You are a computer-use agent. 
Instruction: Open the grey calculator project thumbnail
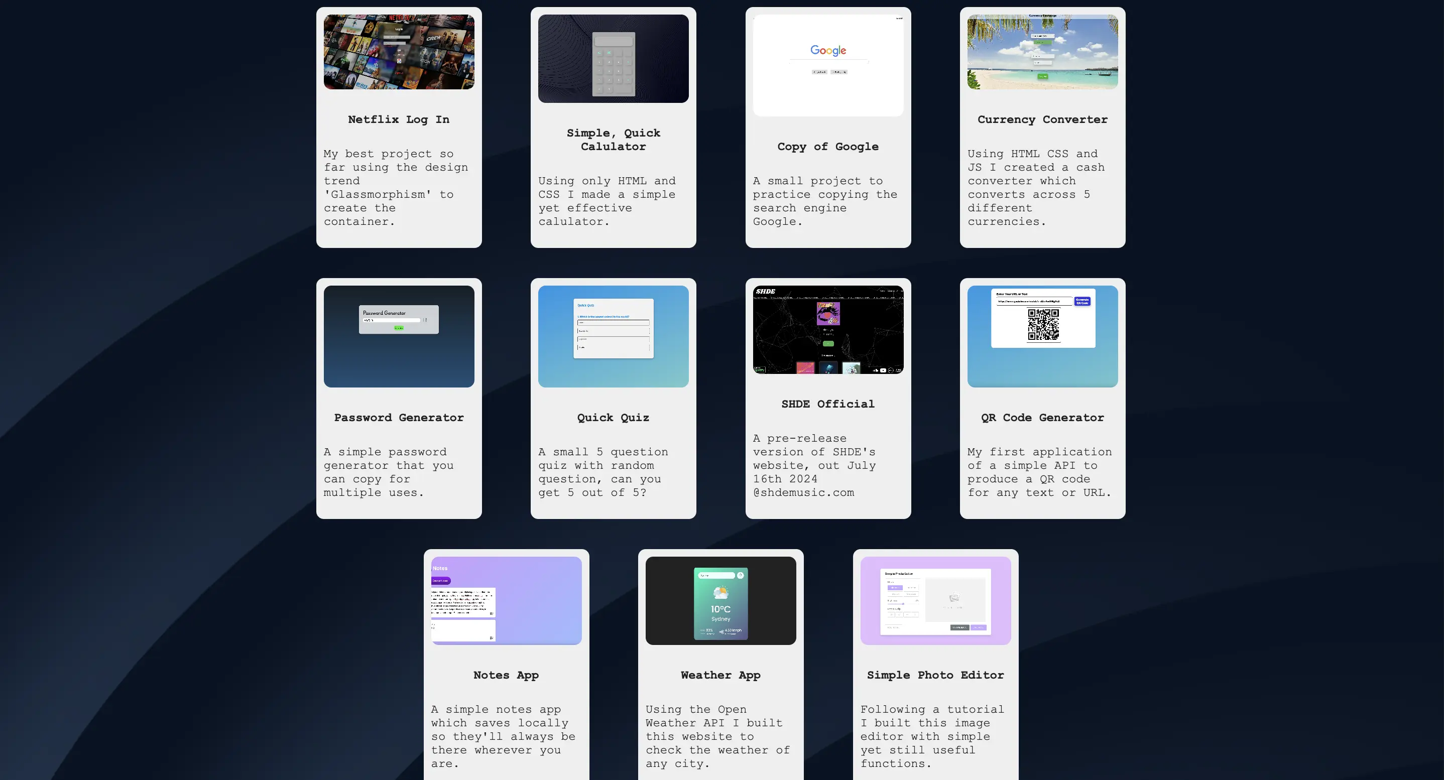point(613,58)
